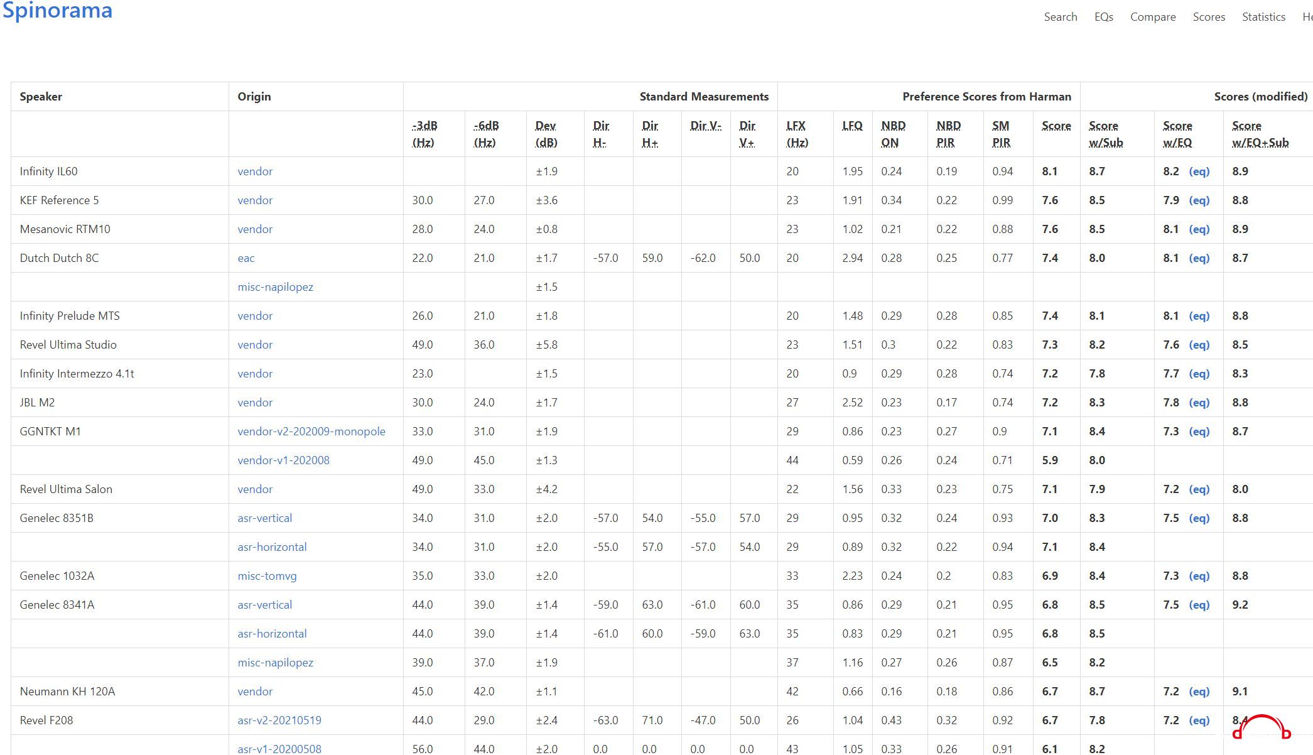Image resolution: width=1313 pixels, height=755 pixels.
Task: Open asr-v2-20210519 link for Revel F208
Action: [279, 720]
